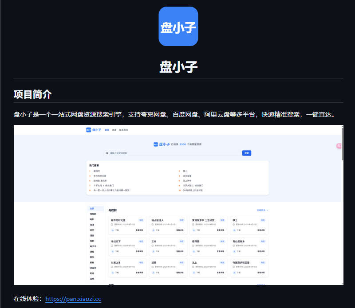Click the pink floating icon at the right edge

point(339,146)
